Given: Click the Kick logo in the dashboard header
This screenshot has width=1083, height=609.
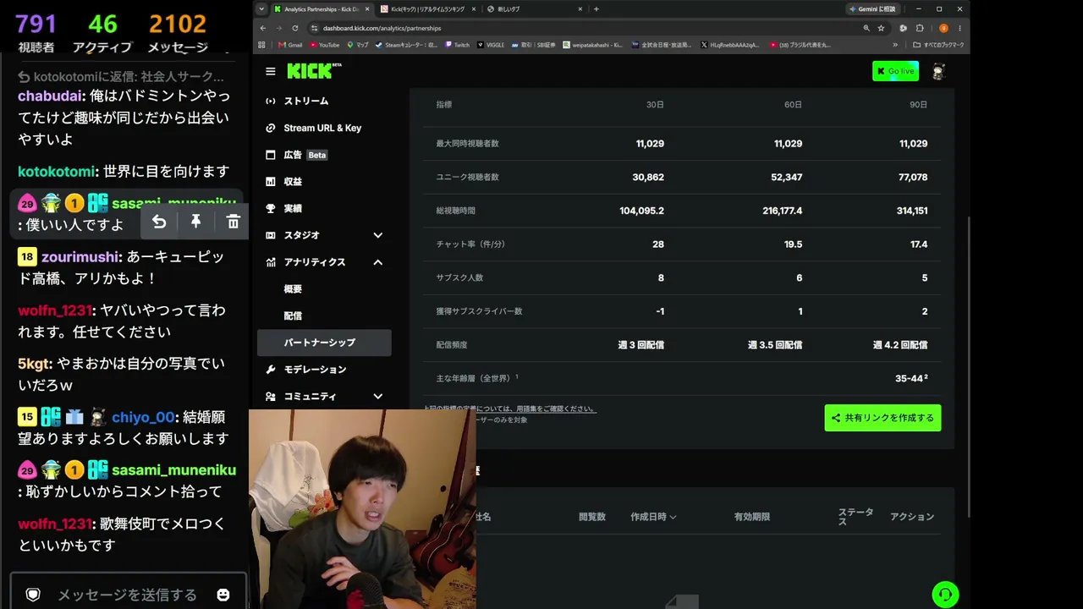Looking at the screenshot, I should click(x=314, y=71).
